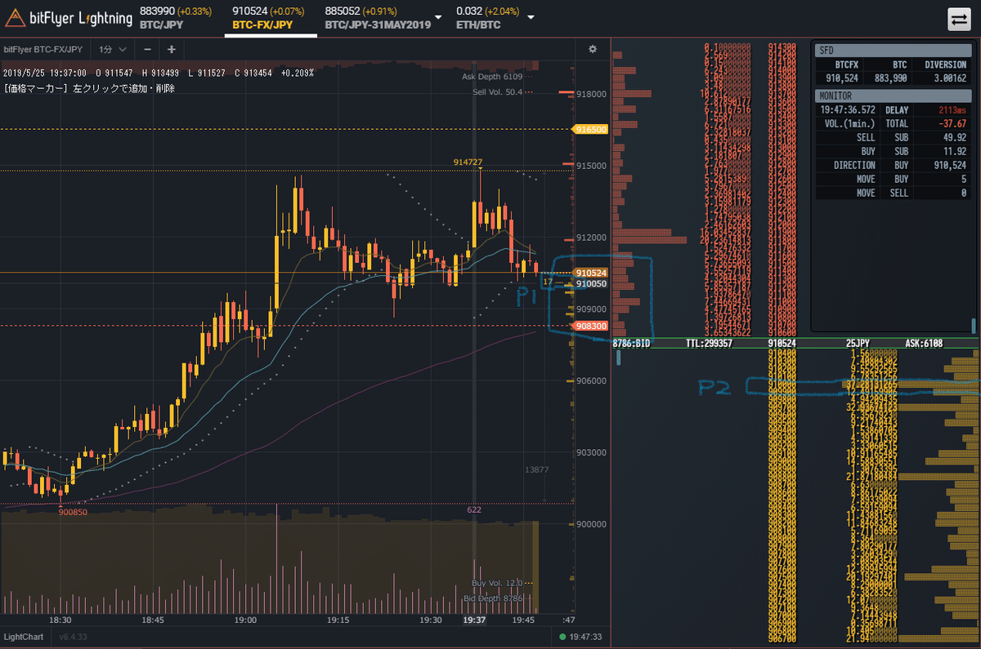Open chart settings gear icon
981x649 pixels.
point(593,49)
